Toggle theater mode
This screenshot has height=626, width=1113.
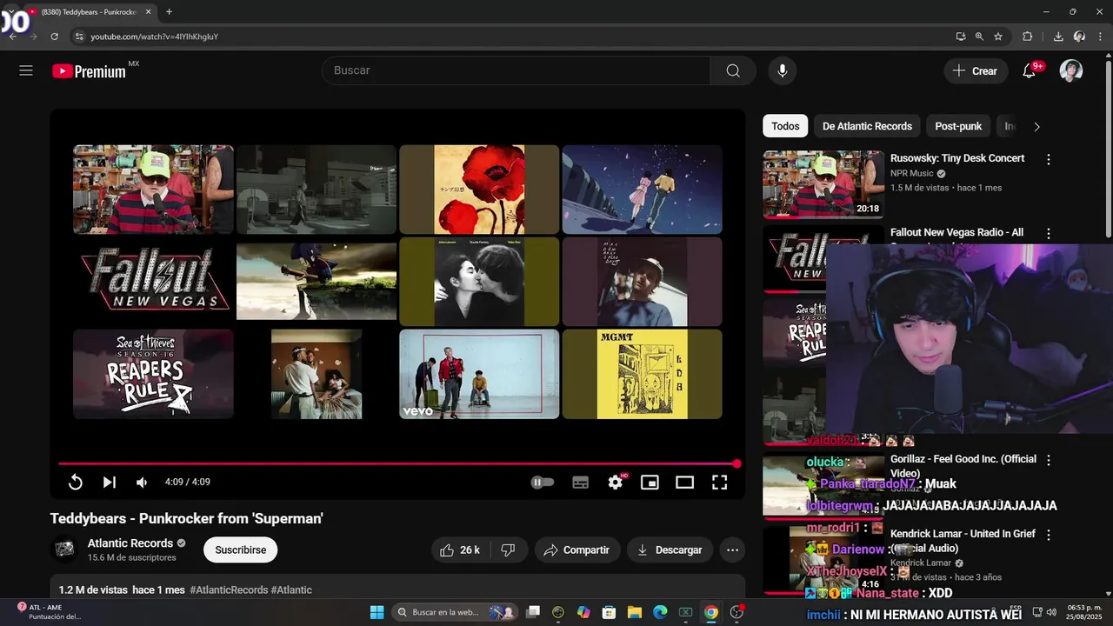[685, 483]
